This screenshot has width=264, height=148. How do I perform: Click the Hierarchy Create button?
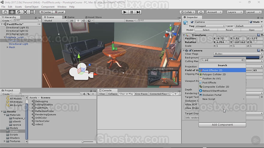pyautogui.click(x=7, y=21)
